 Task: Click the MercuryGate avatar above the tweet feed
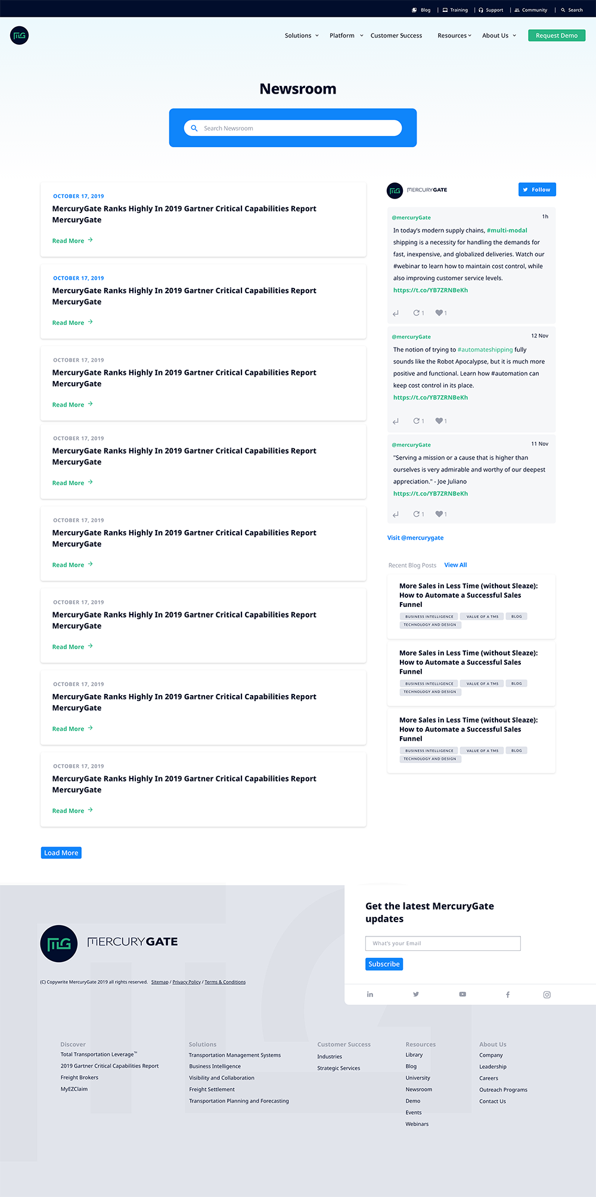[395, 191]
